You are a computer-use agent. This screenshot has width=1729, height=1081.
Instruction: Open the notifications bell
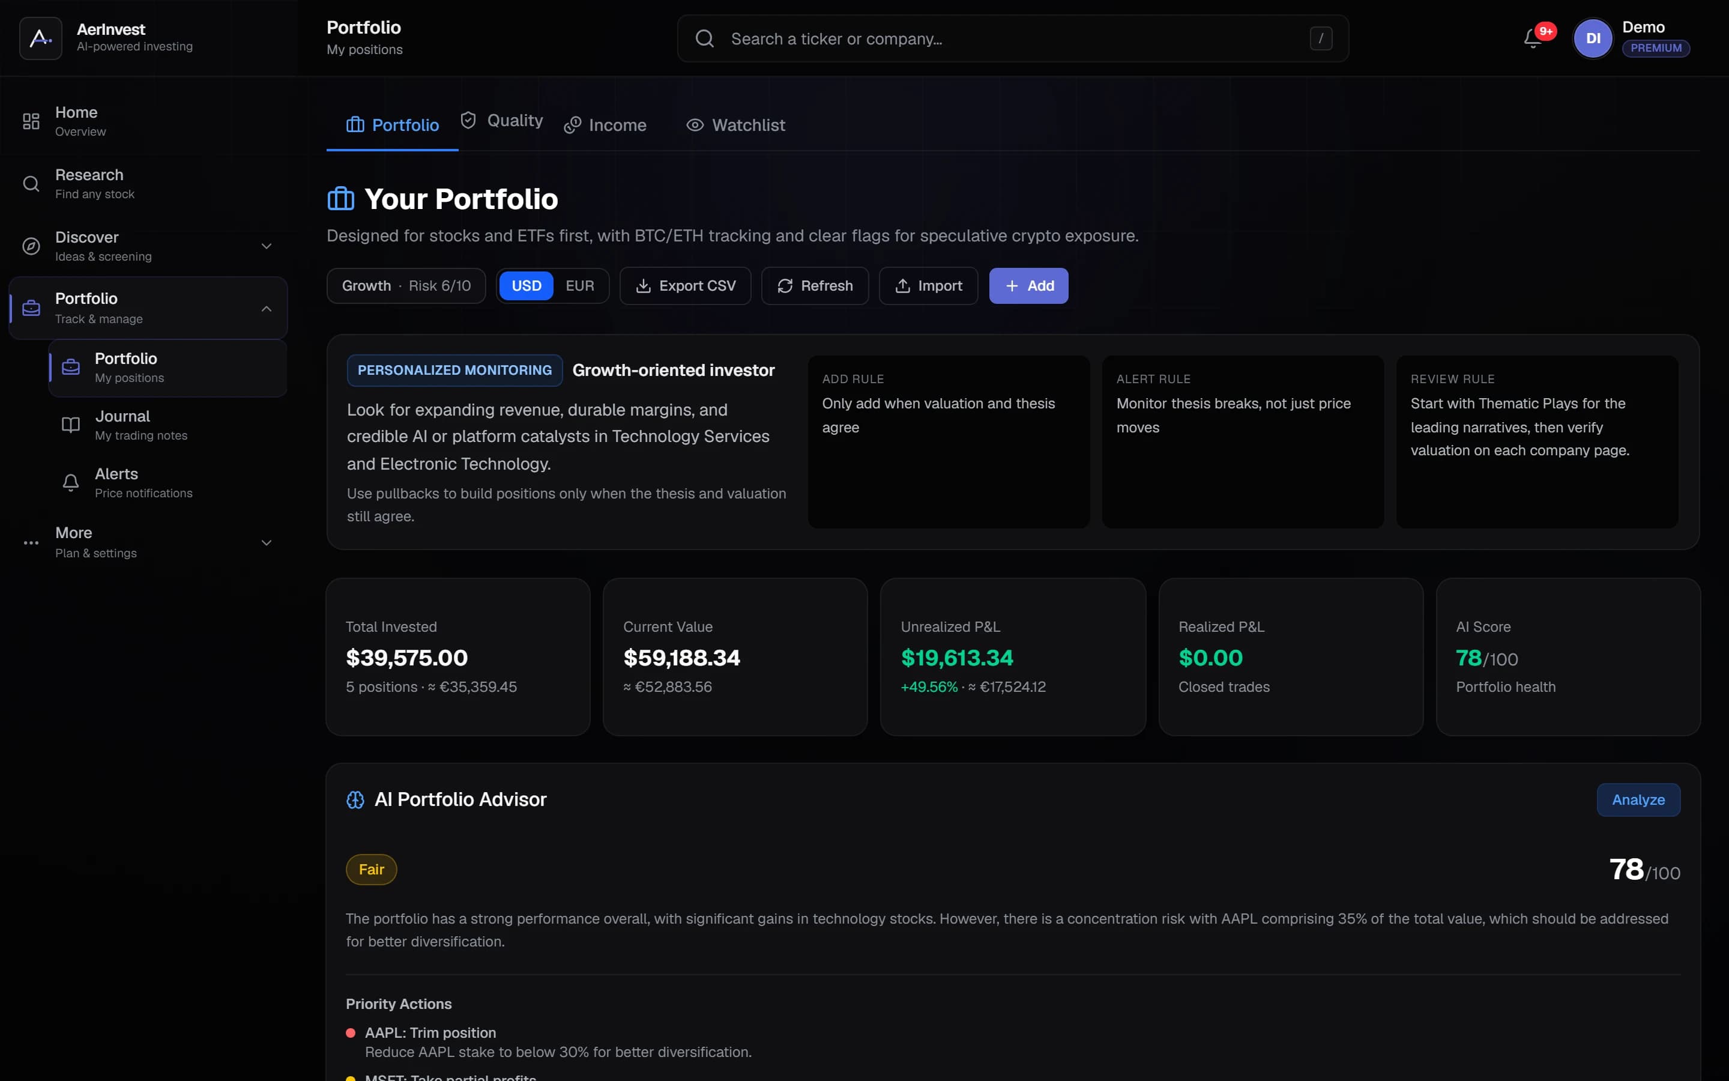(1533, 38)
